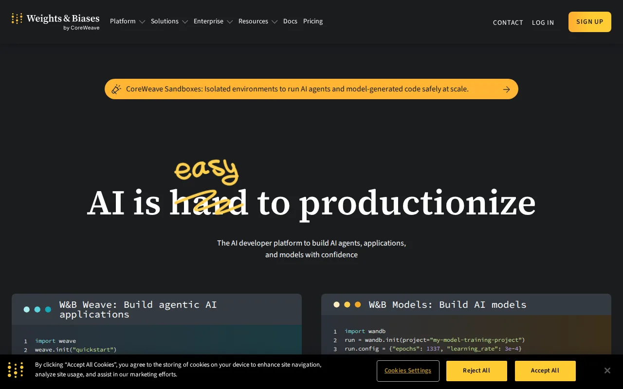The image size is (623, 389).
Task: Open the Resources dropdown menu
Action: coord(258,21)
